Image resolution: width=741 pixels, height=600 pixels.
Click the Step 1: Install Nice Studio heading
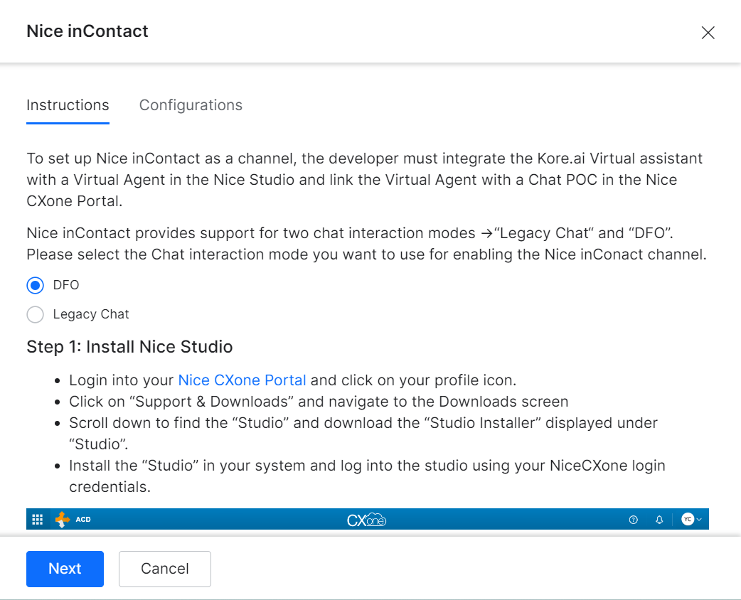click(129, 347)
